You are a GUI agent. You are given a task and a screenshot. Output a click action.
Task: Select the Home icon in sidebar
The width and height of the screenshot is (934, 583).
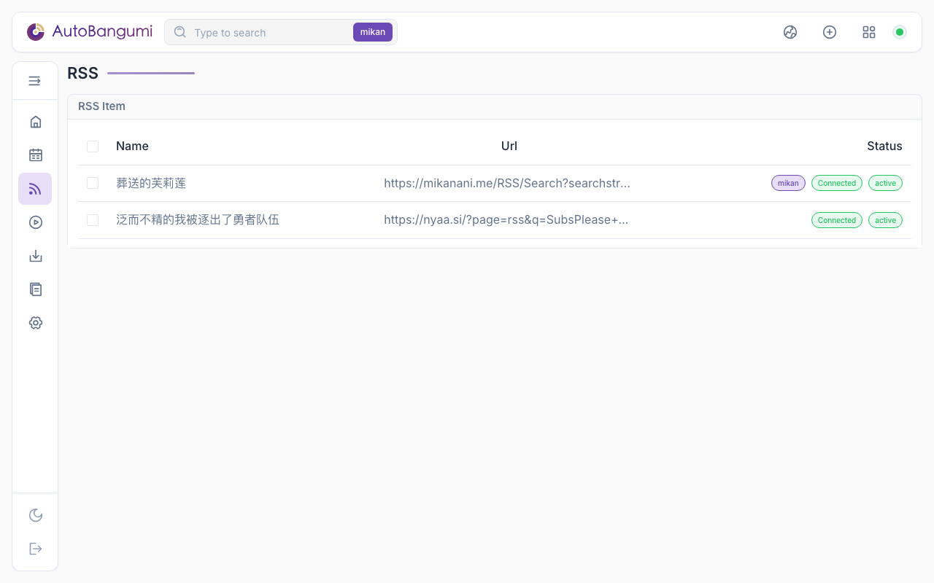click(x=35, y=122)
